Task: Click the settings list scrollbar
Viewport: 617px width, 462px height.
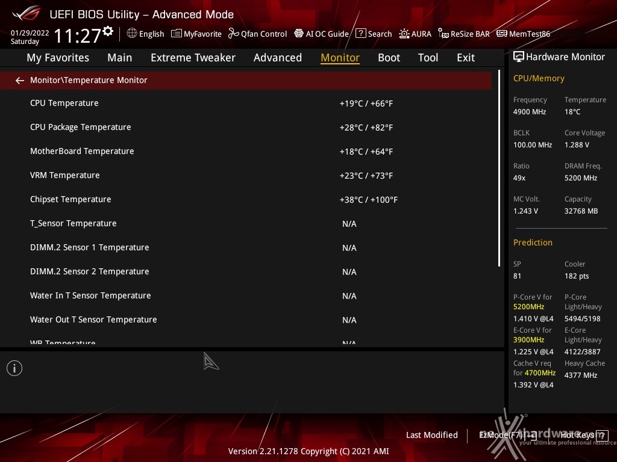Action: pos(499,168)
